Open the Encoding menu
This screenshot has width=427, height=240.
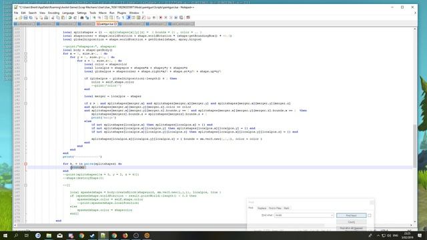(53, 13)
